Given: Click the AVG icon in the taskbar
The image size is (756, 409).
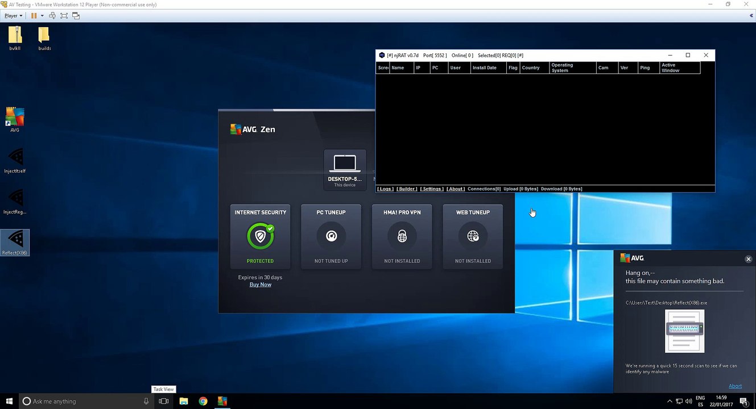Looking at the screenshot, I should (222, 401).
